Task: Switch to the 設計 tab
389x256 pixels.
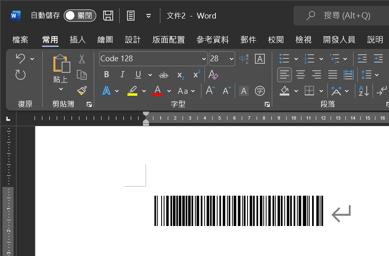Action: click(x=133, y=39)
